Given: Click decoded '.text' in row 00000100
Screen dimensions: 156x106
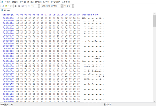Looking at the screenshot, I should [x=96, y=59].
